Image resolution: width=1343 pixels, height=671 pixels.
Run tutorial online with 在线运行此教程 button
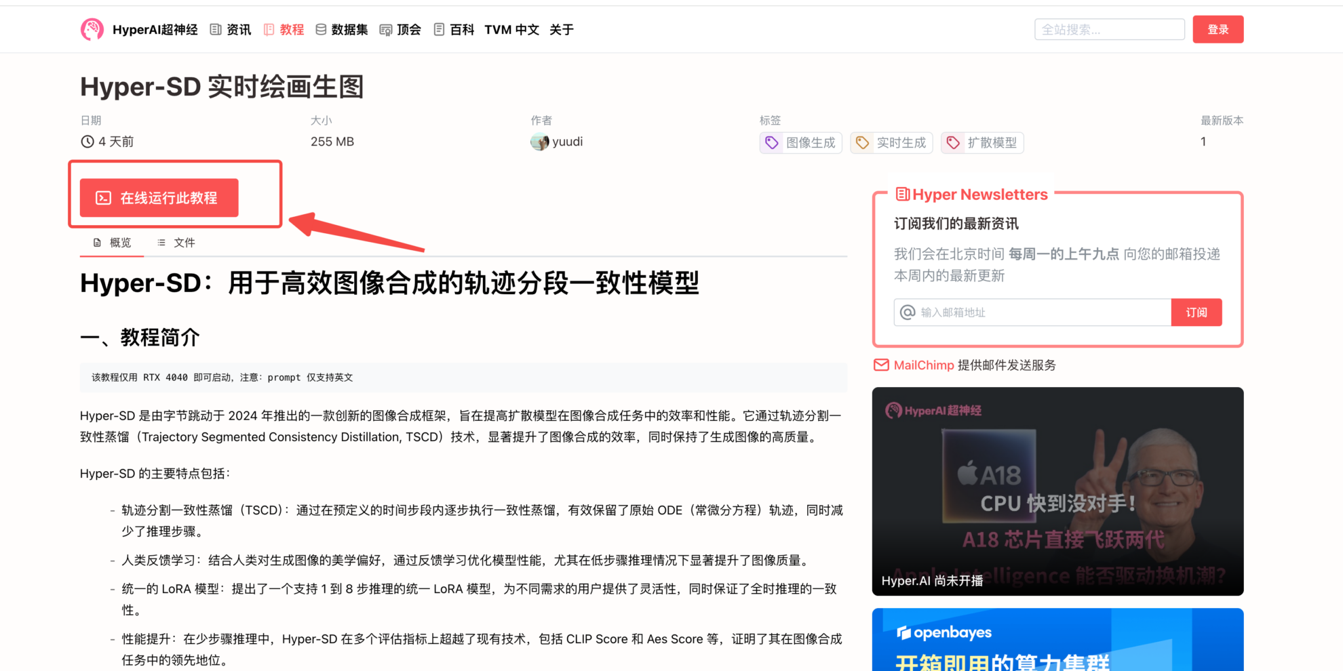pos(159,198)
